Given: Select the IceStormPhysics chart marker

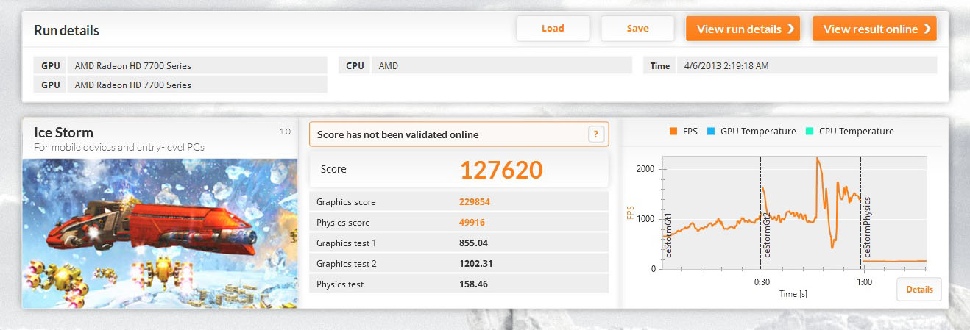Looking at the screenshot, I should point(868,228).
